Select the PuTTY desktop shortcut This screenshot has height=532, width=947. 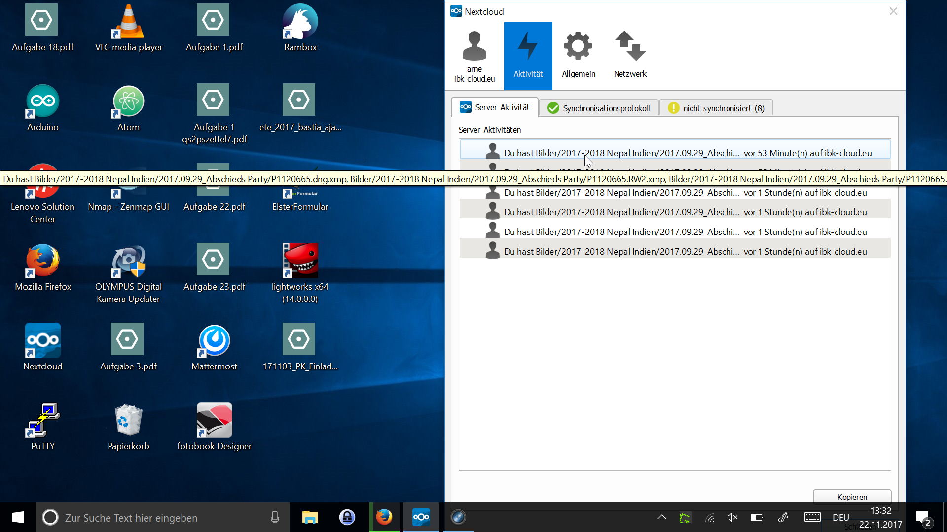coord(43,428)
